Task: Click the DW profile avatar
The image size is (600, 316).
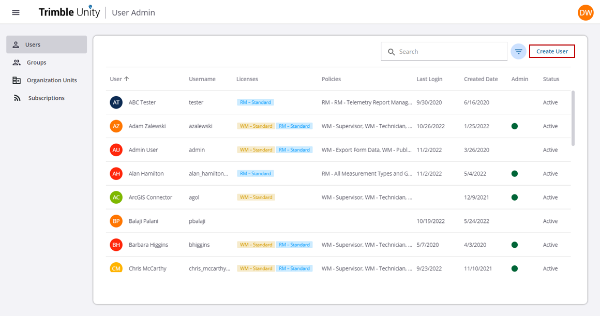Action: click(x=586, y=12)
